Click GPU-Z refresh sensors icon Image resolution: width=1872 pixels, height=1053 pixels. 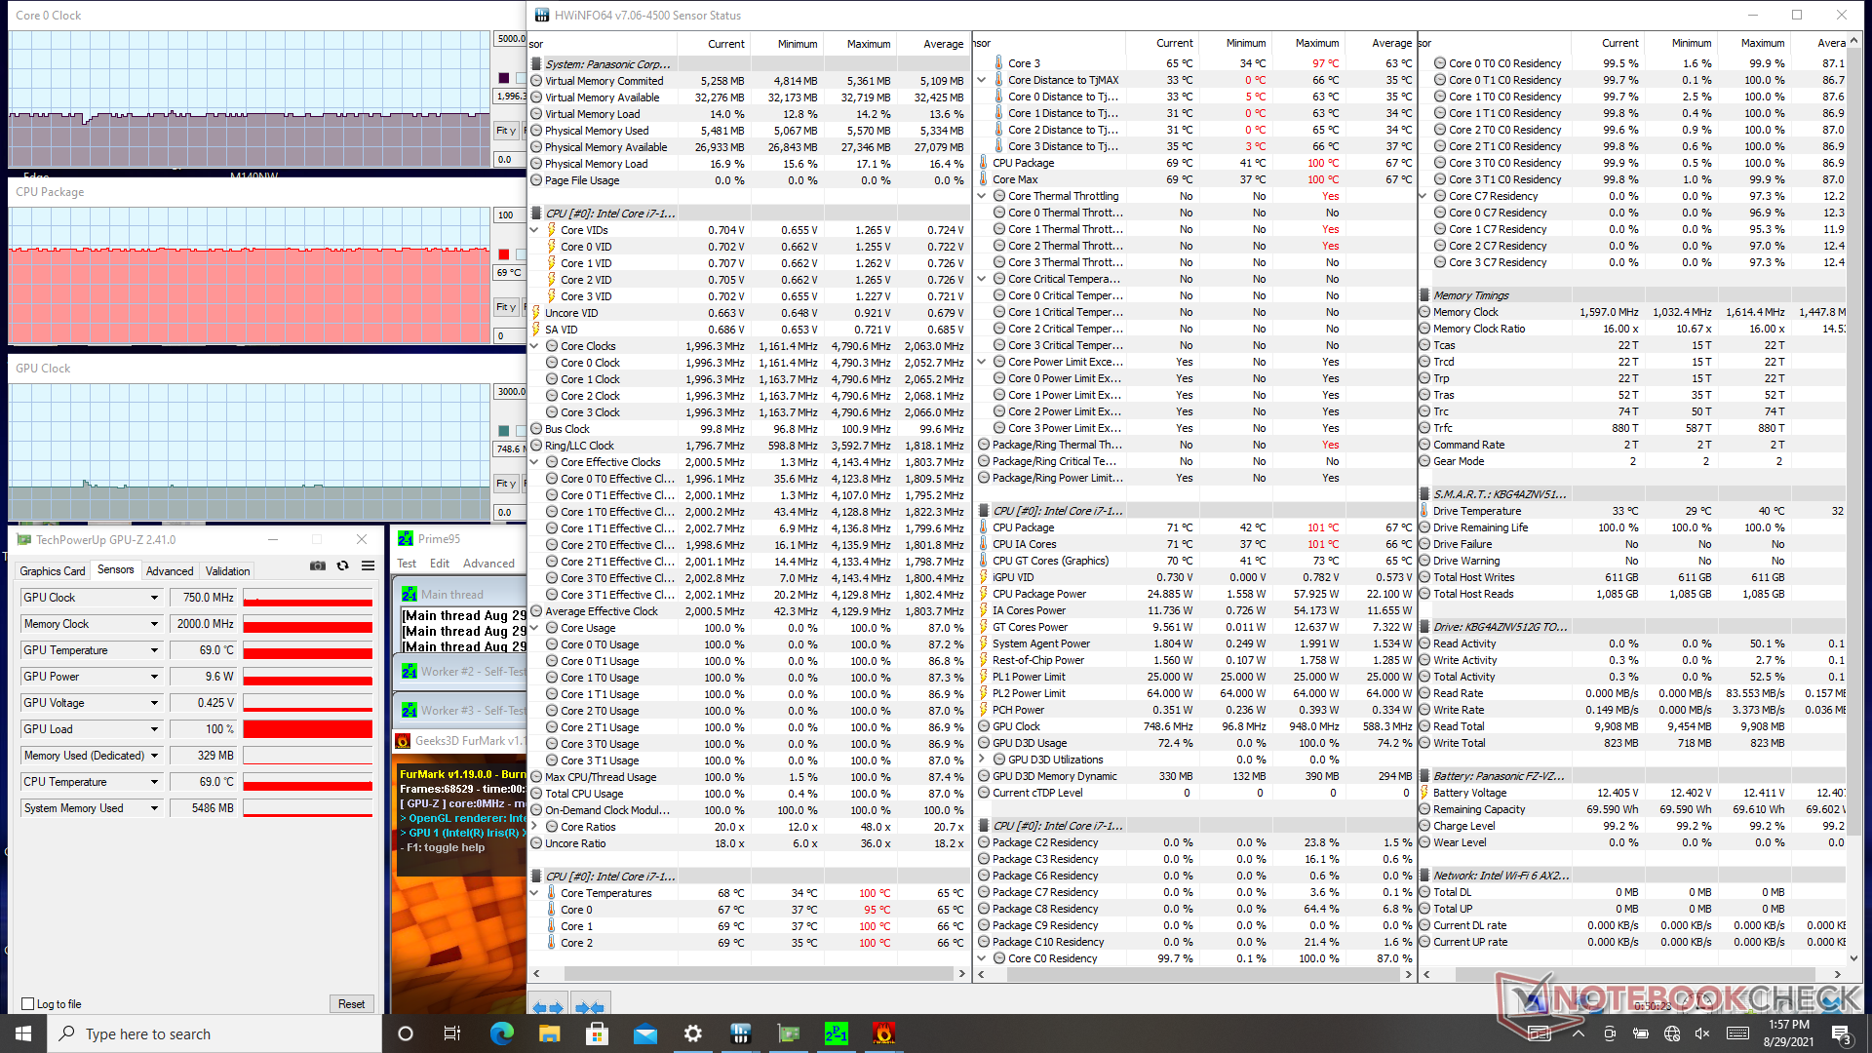point(342,565)
